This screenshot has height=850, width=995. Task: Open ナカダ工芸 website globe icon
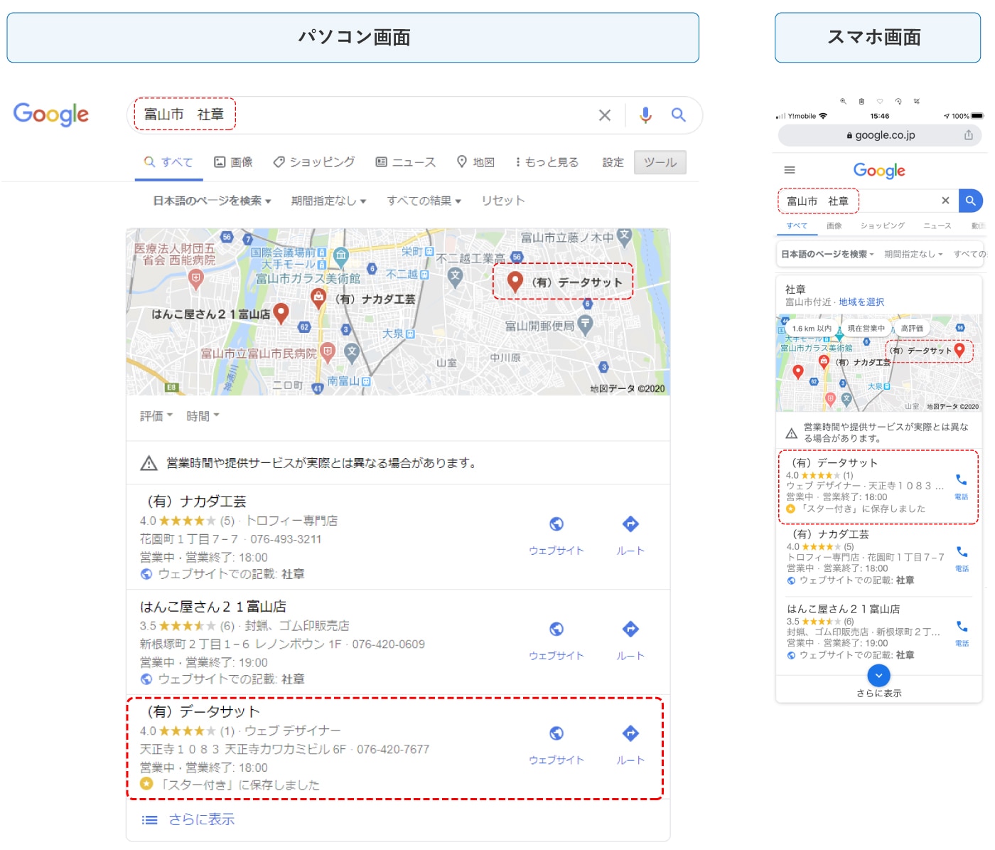(x=556, y=524)
